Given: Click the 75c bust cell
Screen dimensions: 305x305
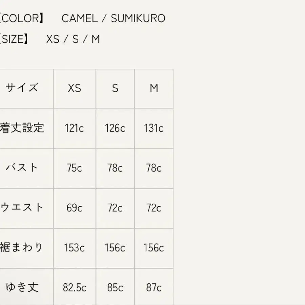Looking at the screenshot, I should [x=74, y=168].
